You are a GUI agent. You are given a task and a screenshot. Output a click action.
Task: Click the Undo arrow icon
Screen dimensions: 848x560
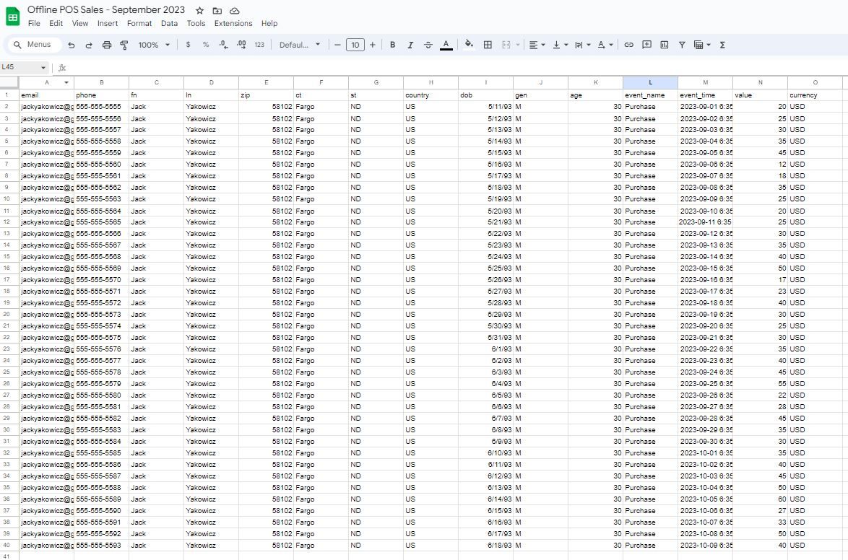pos(72,45)
